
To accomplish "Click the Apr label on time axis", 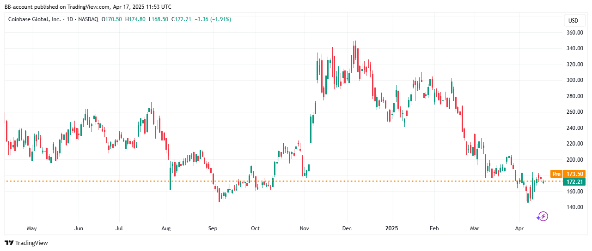I will pyautogui.click(x=519, y=228).
